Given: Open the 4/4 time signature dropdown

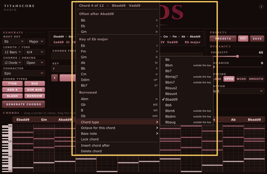Looking at the screenshot, I should click(x=35, y=52).
